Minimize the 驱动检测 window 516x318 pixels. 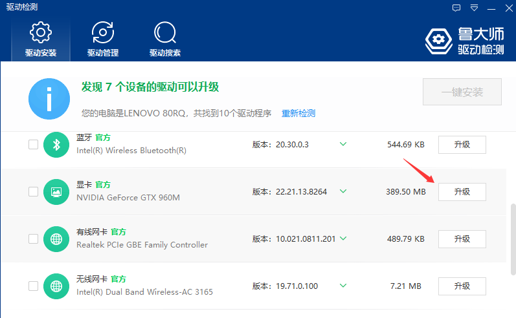tap(491, 8)
